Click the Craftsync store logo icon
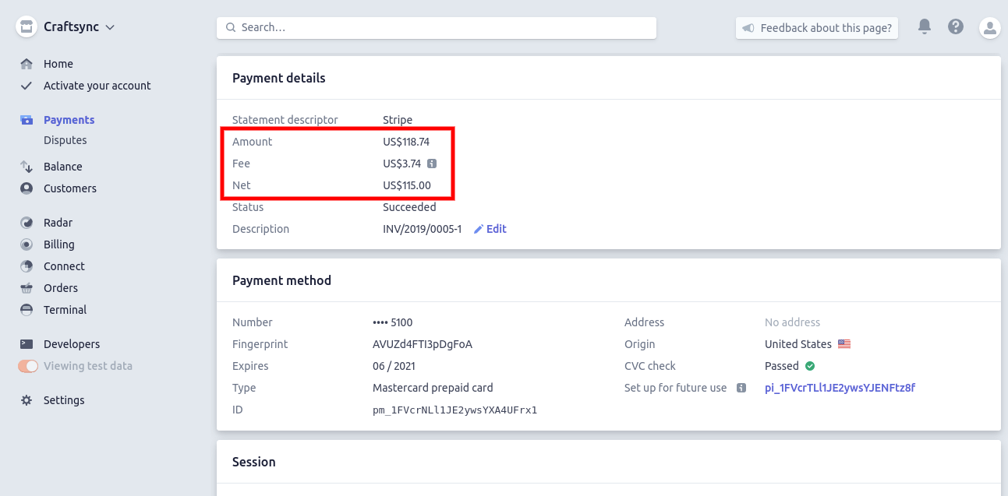The height and width of the screenshot is (496, 1008). (x=27, y=27)
